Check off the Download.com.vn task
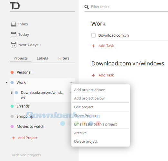Viewport: 168px width, 161px height. click(x=93, y=35)
